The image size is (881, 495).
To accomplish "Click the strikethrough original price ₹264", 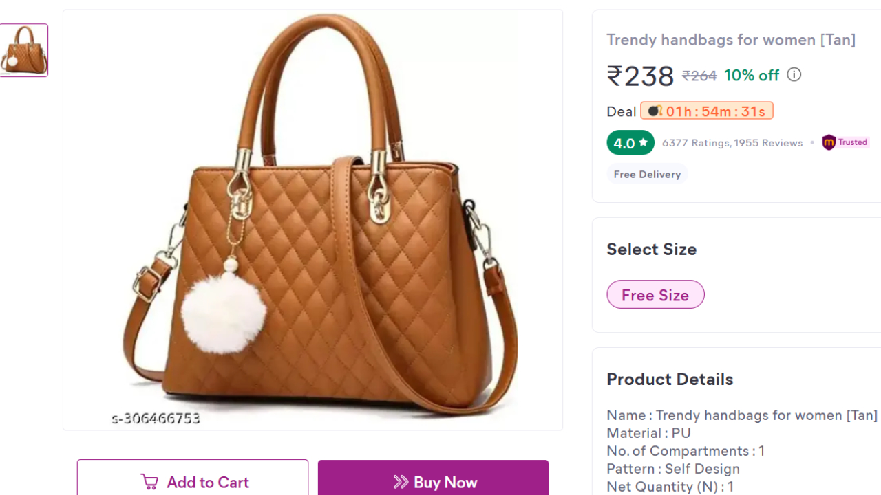I will pyautogui.click(x=699, y=76).
